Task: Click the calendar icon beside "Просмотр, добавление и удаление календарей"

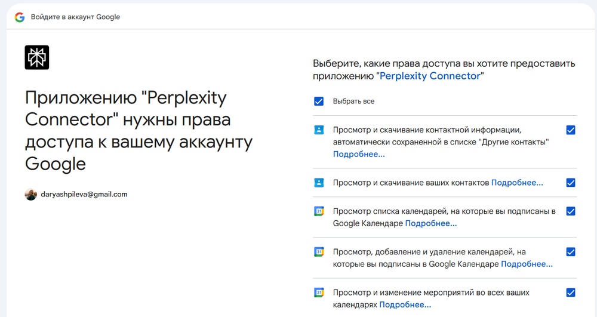Action: click(319, 252)
